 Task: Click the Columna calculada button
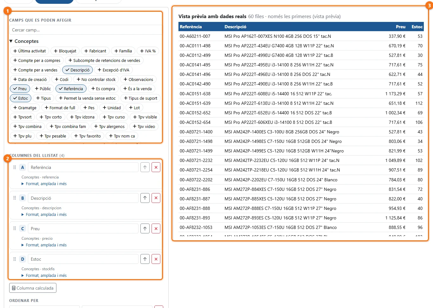(33, 288)
